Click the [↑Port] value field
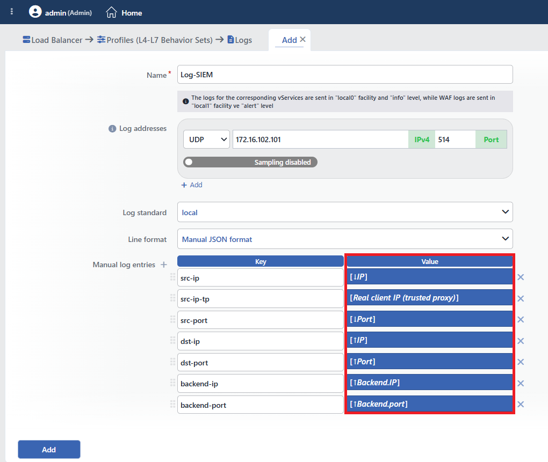 pos(429,361)
